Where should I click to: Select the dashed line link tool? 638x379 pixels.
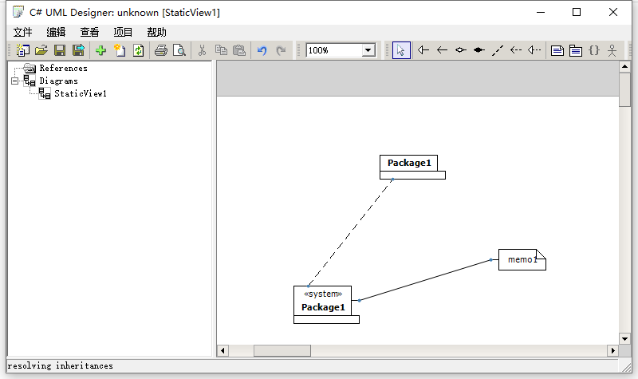click(497, 50)
